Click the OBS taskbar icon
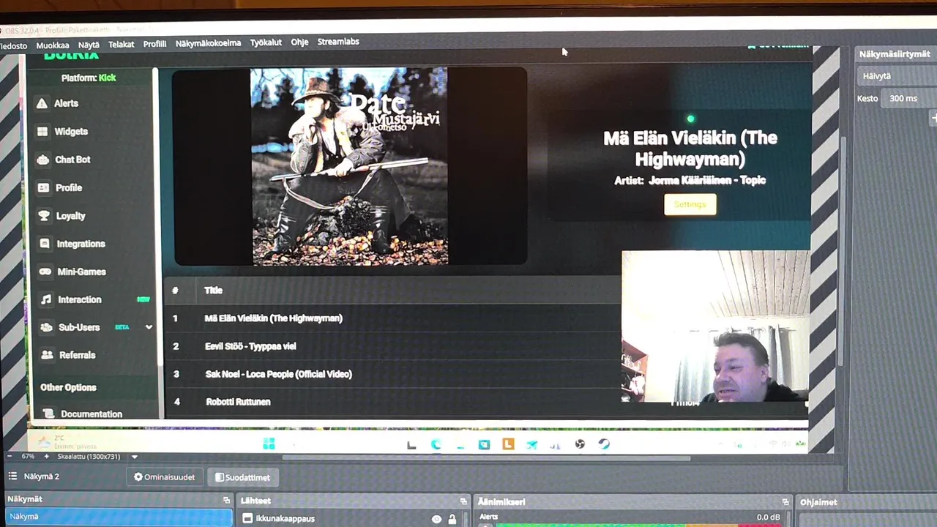The width and height of the screenshot is (937, 527). coord(580,444)
